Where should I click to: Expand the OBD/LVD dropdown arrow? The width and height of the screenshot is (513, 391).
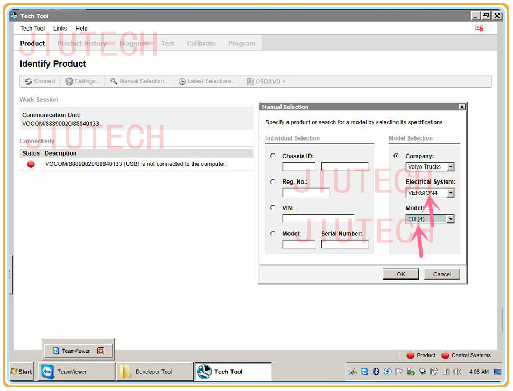(284, 82)
